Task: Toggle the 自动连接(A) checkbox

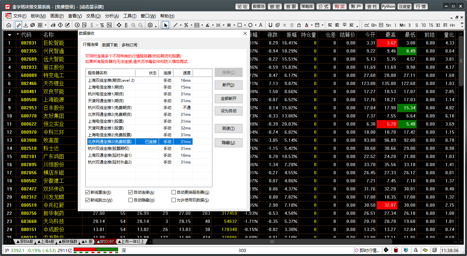Action: point(131,192)
